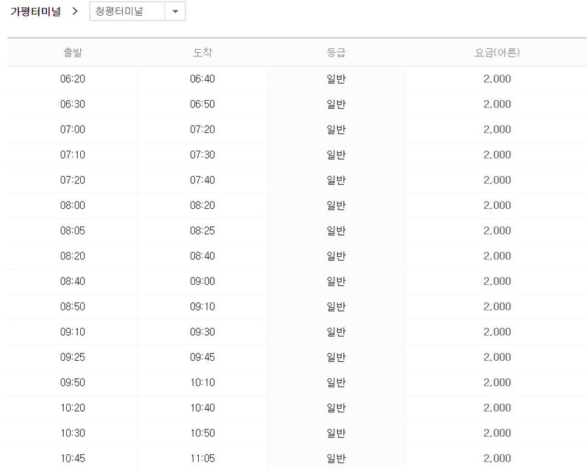
Task: Click the dropdown arrow next to 청평터미널
Action: point(175,11)
